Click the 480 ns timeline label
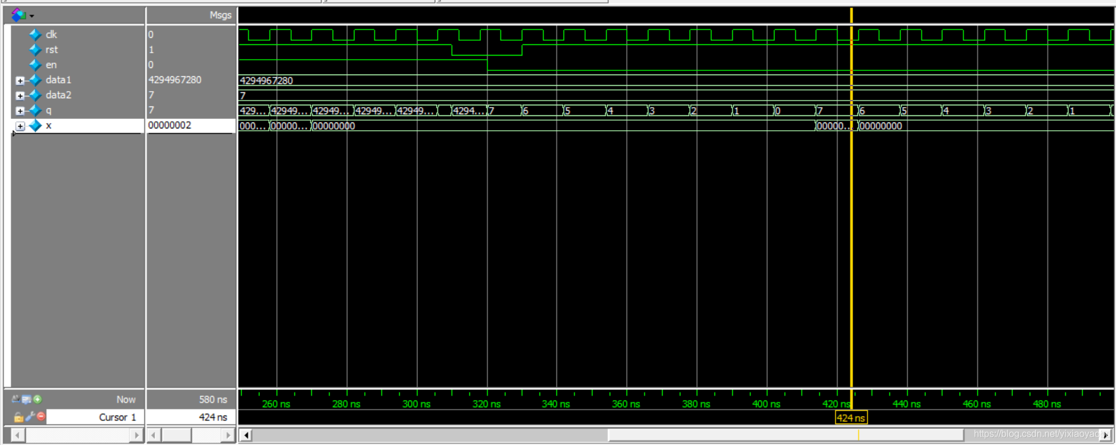Screen dimensions: 1116x445 (1047, 404)
